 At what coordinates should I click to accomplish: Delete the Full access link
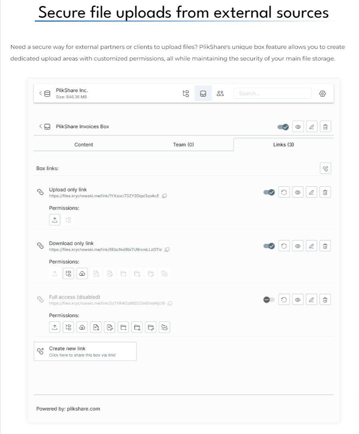325,300
